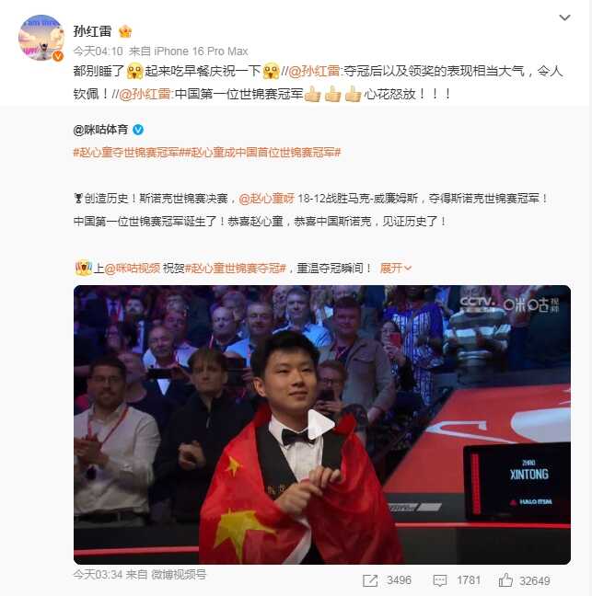Like the post with thumbs-up icon
The width and height of the screenshot is (592, 596).
pos(505,580)
